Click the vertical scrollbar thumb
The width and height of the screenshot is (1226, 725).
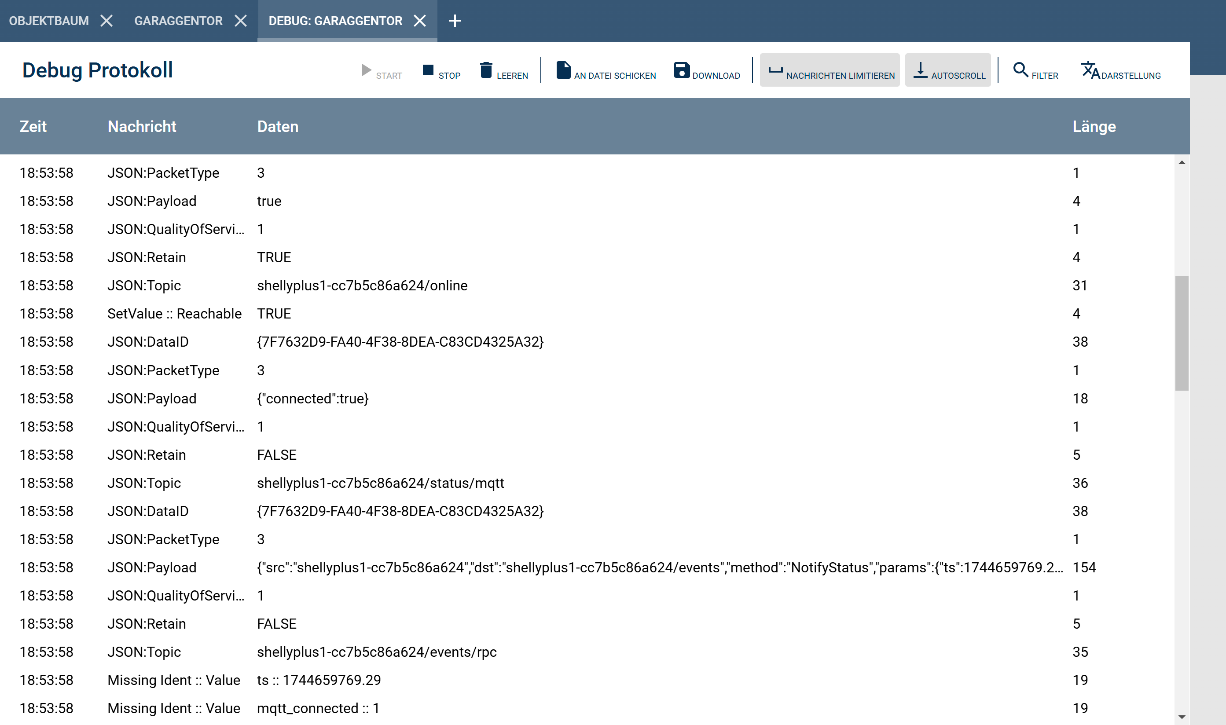(x=1182, y=333)
